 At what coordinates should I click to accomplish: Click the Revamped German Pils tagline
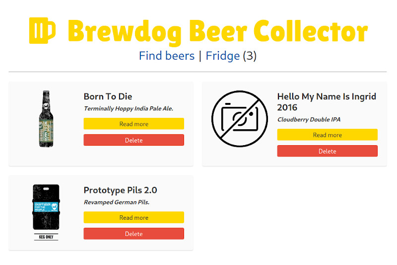click(x=116, y=202)
